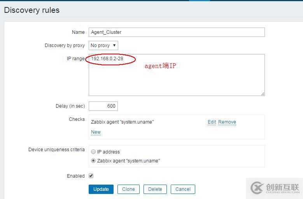
Task: Click the Update button
Action: coord(101,189)
